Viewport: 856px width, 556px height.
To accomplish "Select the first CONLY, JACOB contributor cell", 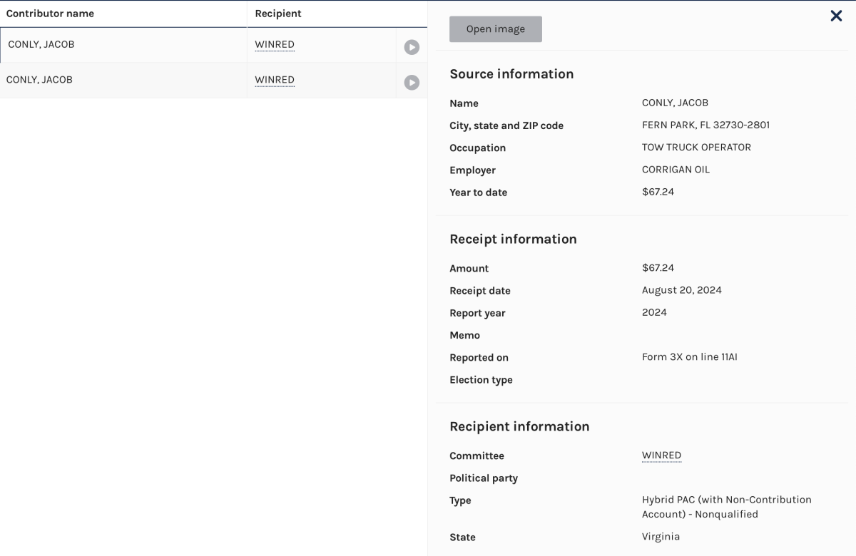I will coord(41,44).
